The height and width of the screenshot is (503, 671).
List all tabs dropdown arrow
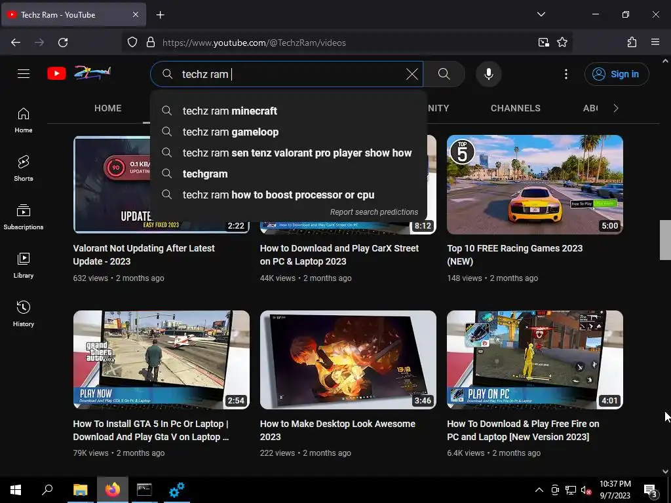point(541,14)
